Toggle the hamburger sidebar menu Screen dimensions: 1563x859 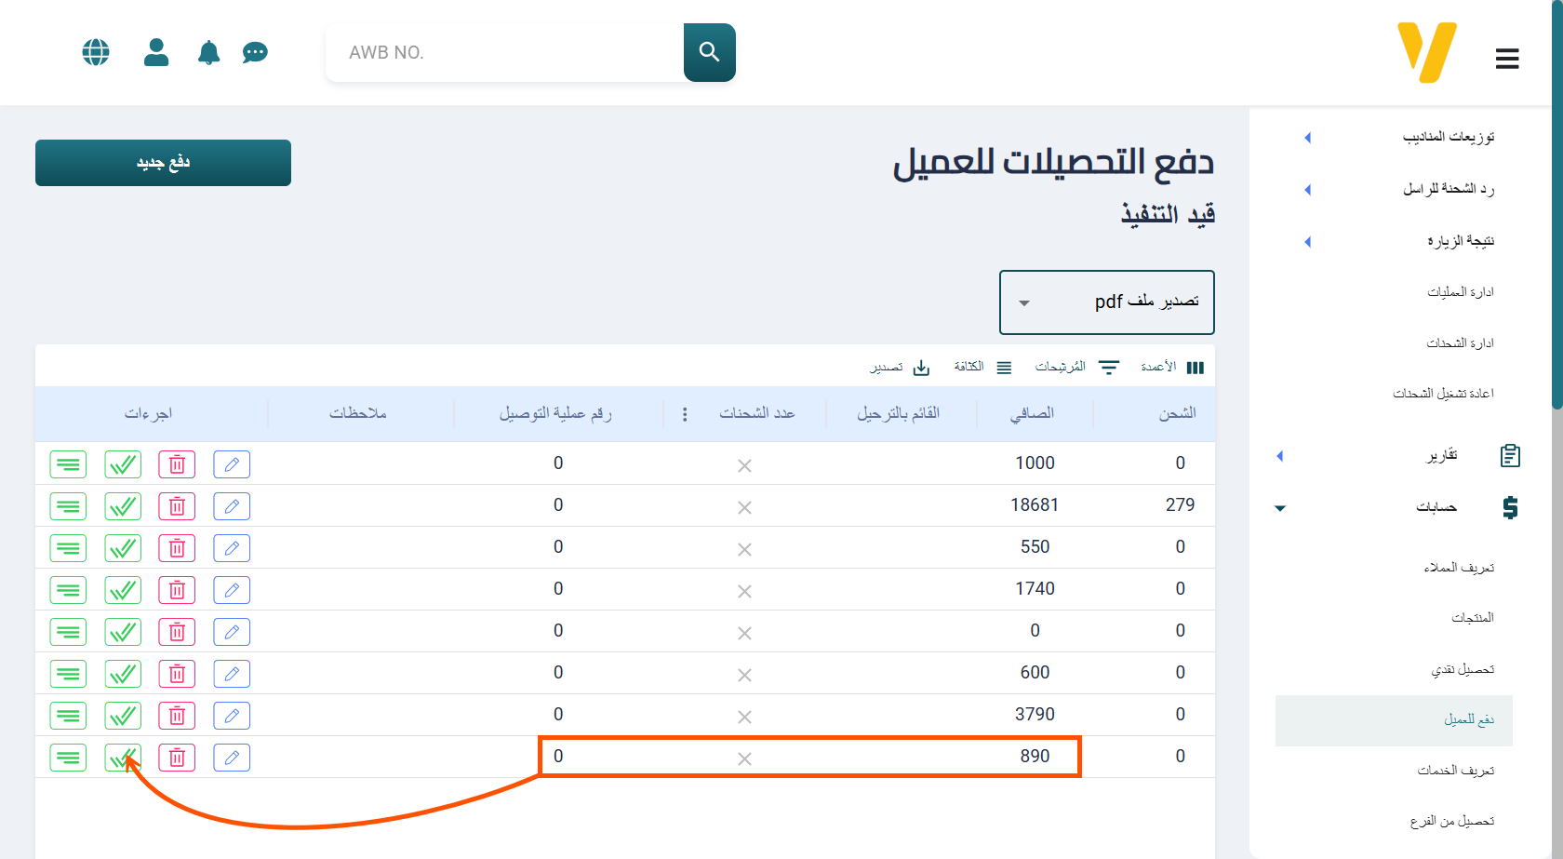(1507, 59)
